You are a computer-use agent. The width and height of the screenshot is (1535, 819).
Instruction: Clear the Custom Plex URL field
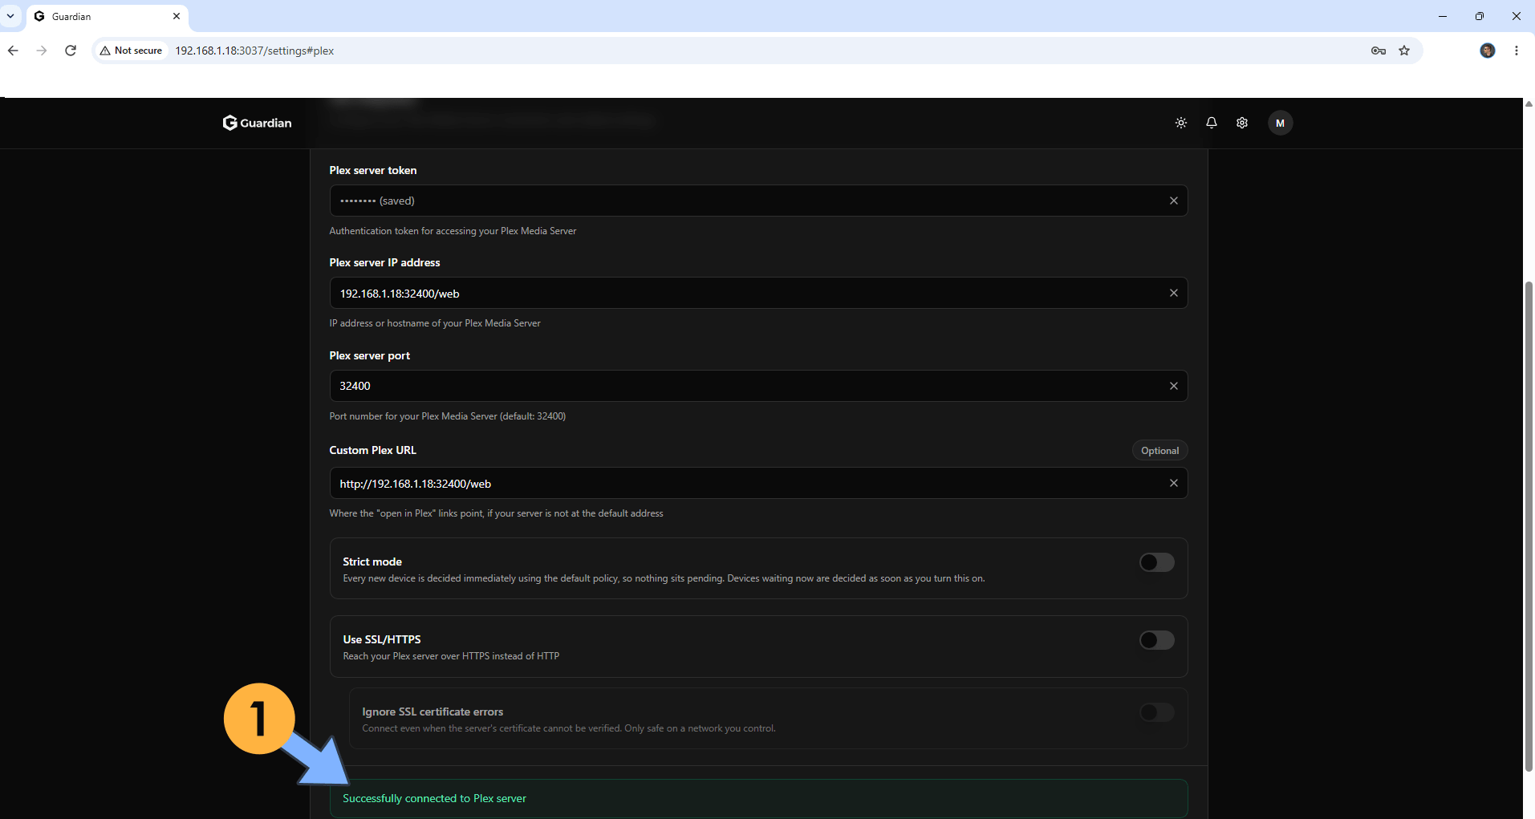[1173, 483]
